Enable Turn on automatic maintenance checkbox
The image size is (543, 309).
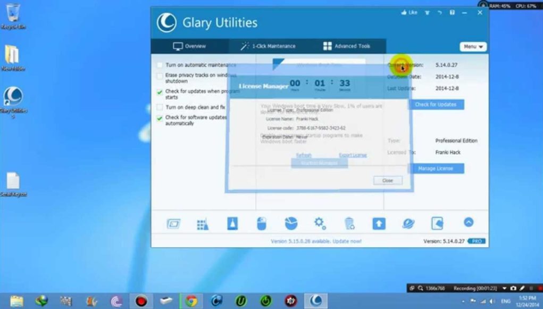160,65
